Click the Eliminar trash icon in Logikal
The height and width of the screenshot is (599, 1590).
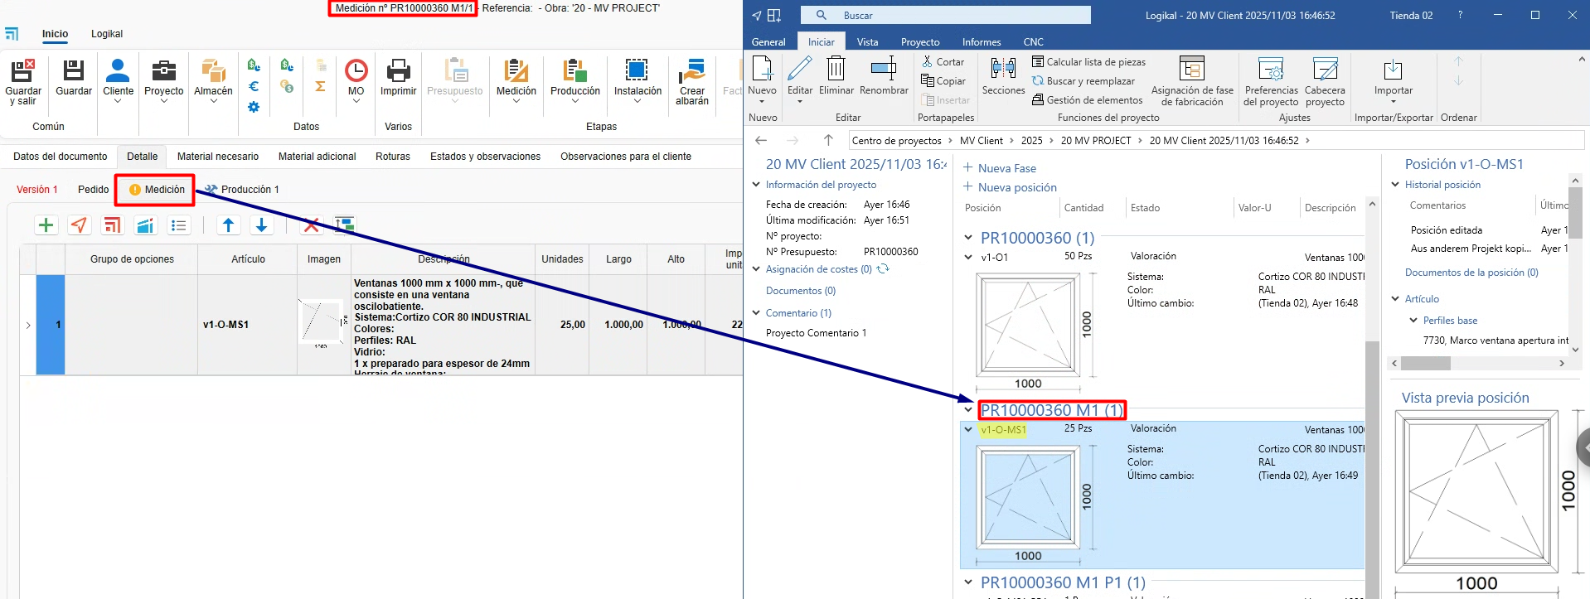[836, 71]
